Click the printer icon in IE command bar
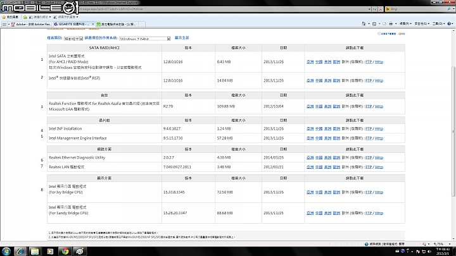 coord(391,24)
